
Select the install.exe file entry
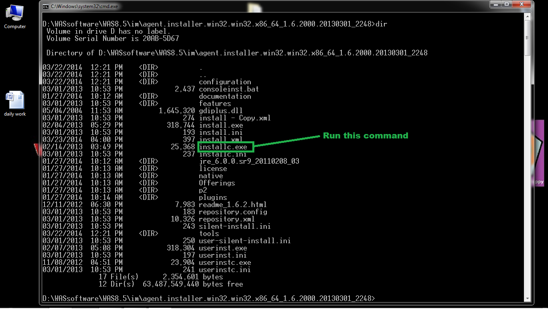(x=221, y=125)
